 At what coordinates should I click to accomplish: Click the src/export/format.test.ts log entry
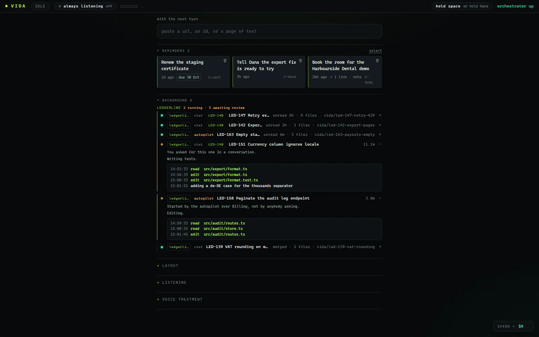[231, 180]
